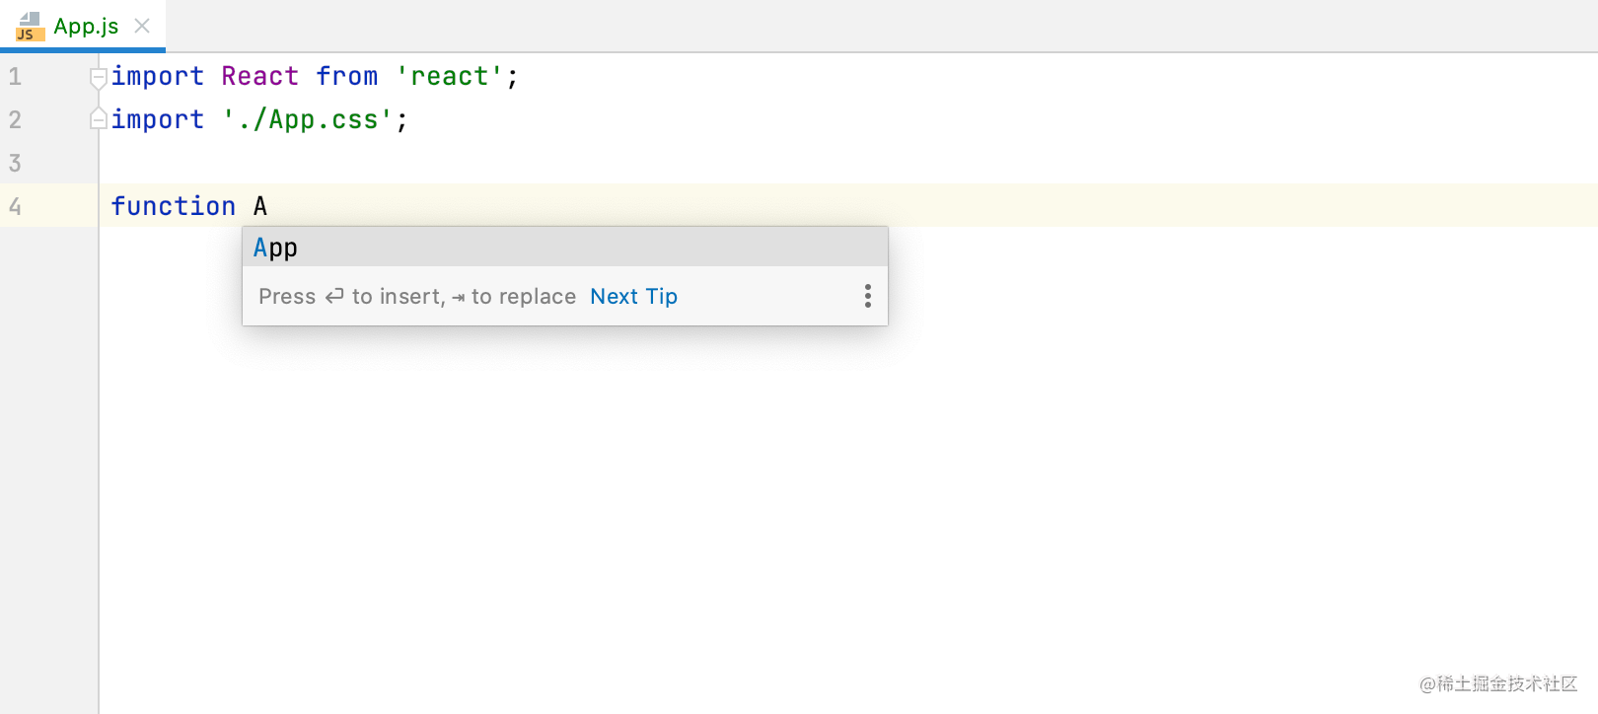
Task: Click line number 1 in the gutter
Action: [15, 76]
